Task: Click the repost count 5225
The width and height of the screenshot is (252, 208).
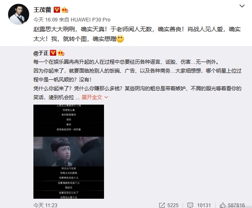Action: [173, 205]
